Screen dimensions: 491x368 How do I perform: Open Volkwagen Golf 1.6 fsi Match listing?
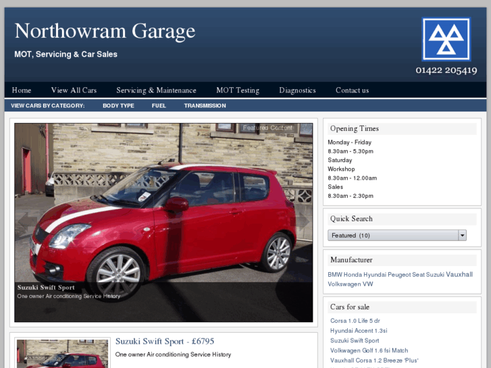pyautogui.click(x=369, y=350)
